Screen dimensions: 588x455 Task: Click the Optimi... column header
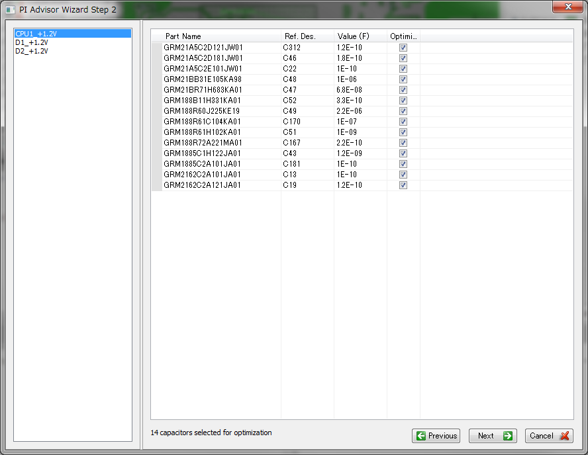pyautogui.click(x=403, y=36)
